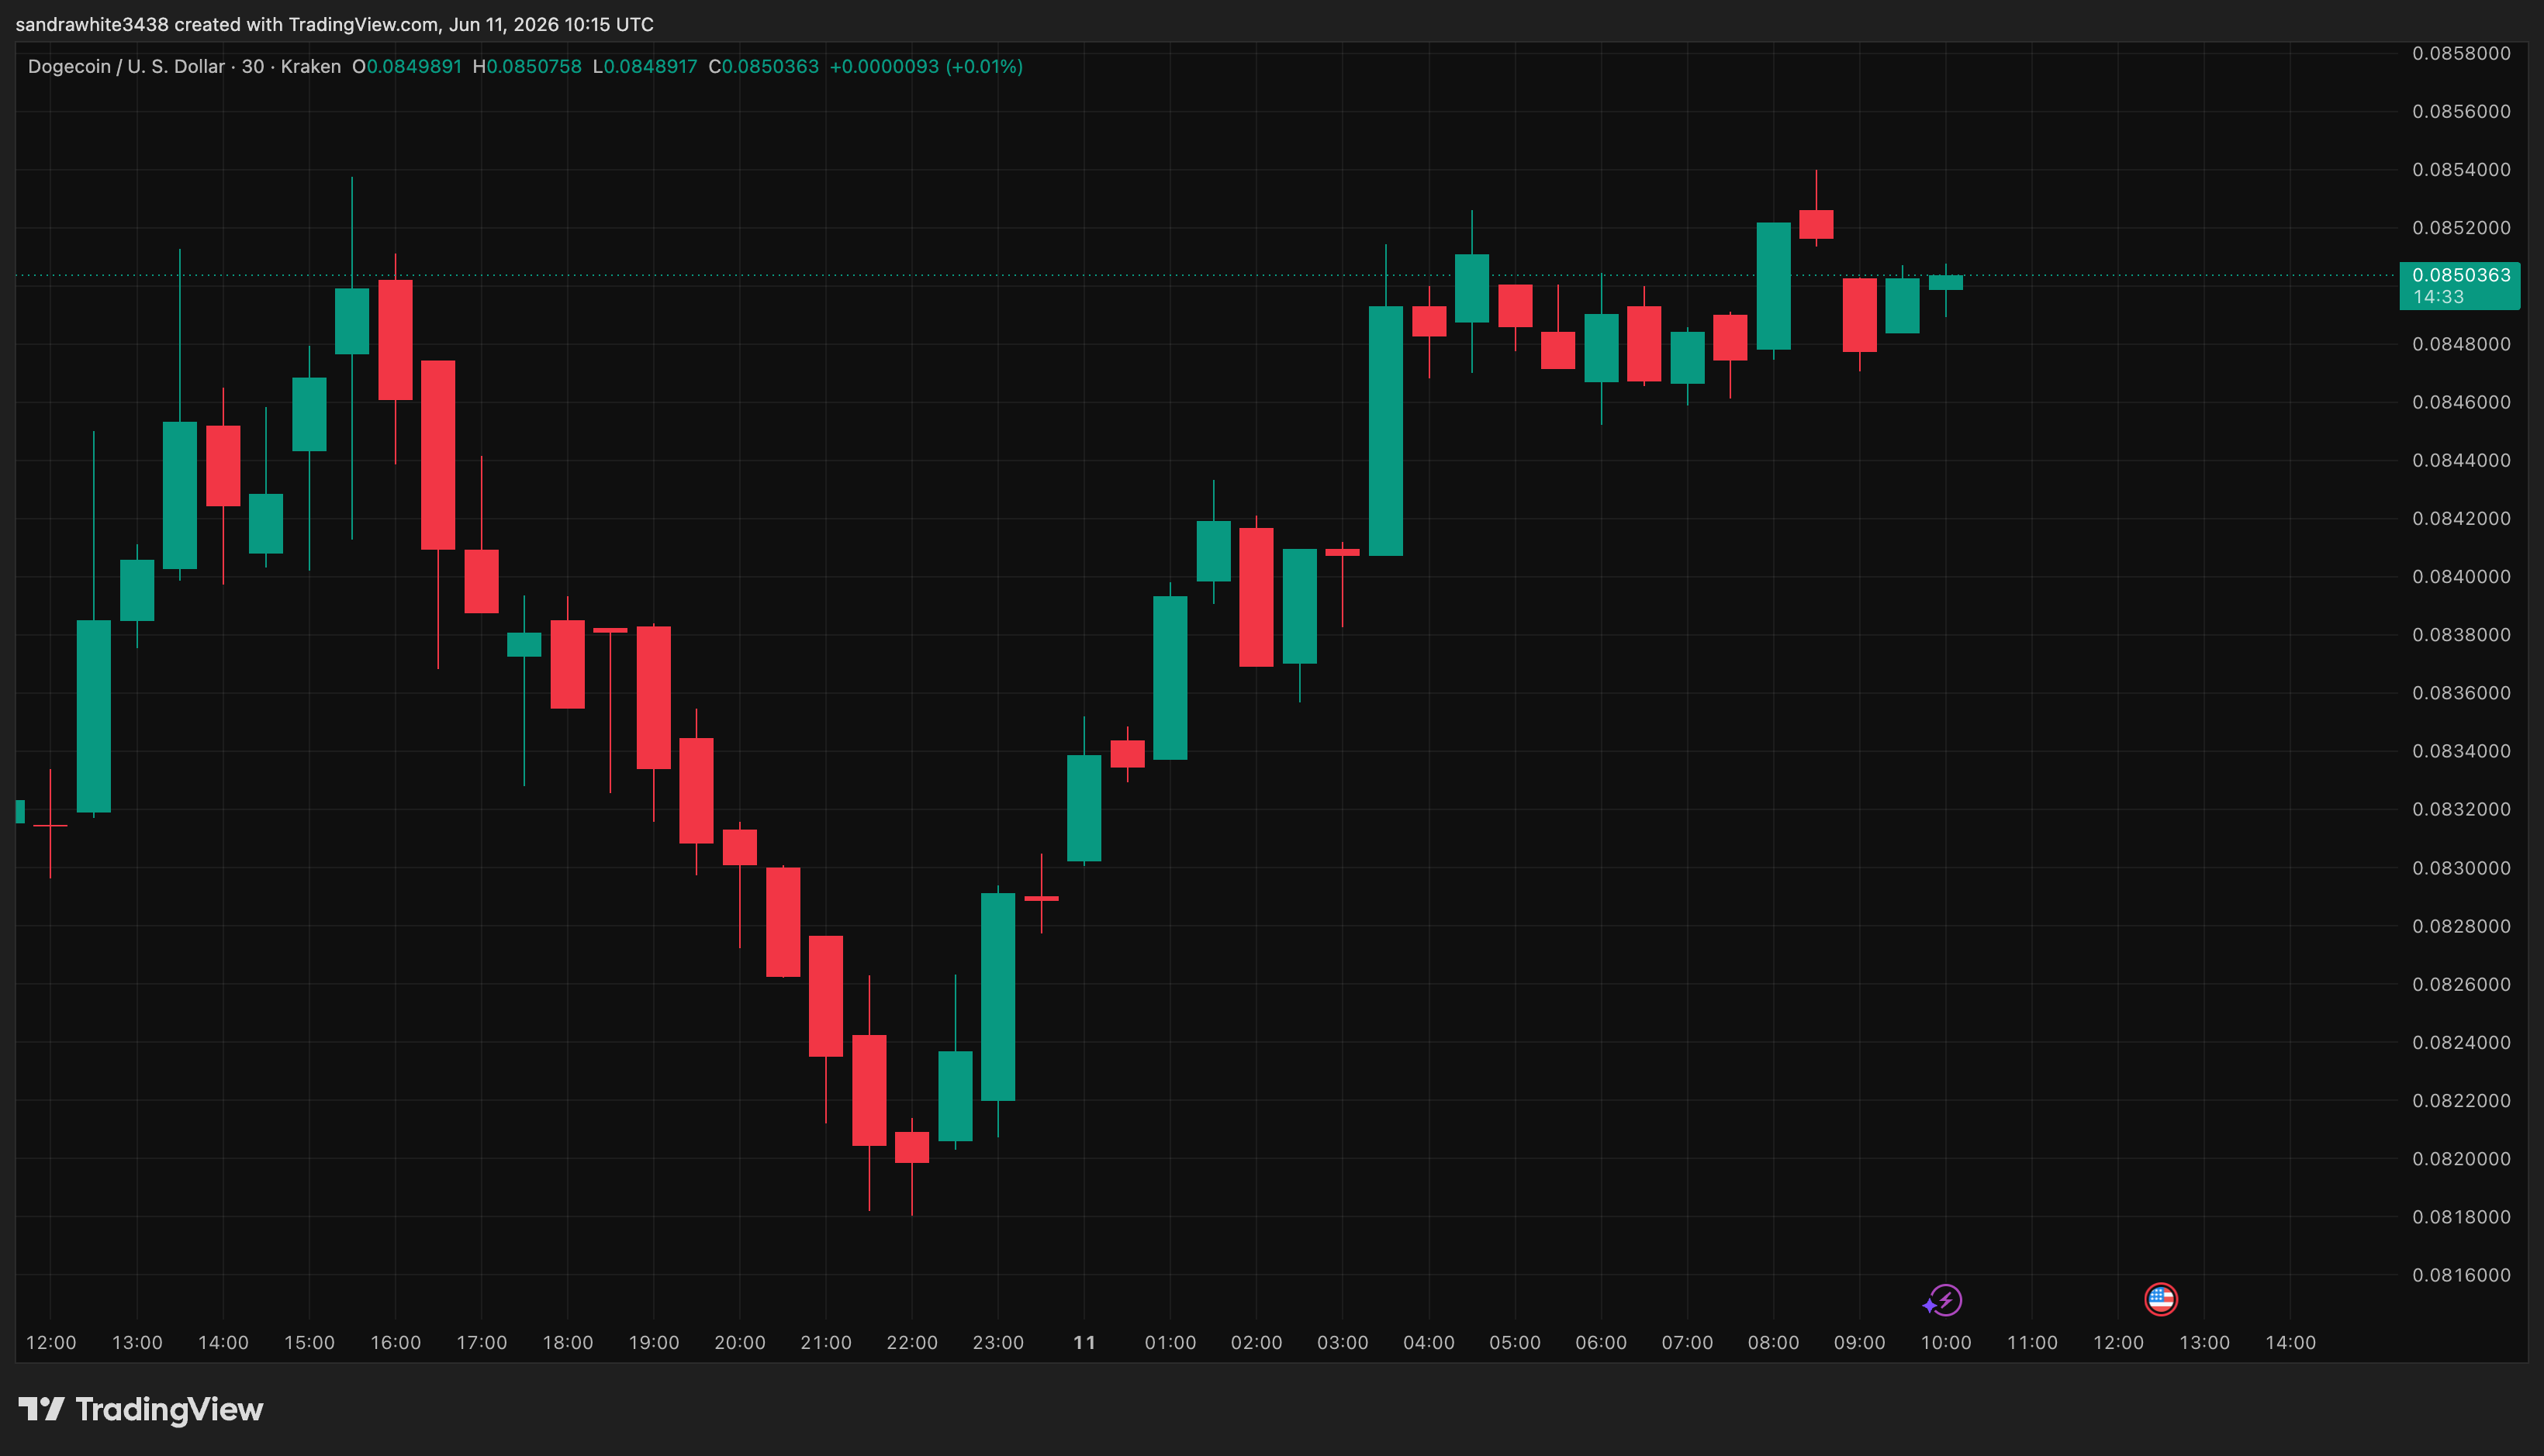Click the small red candle at the 08:30 peak
This screenshot has width=2544, height=1456.
pyautogui.click(x=1816, y=224)
